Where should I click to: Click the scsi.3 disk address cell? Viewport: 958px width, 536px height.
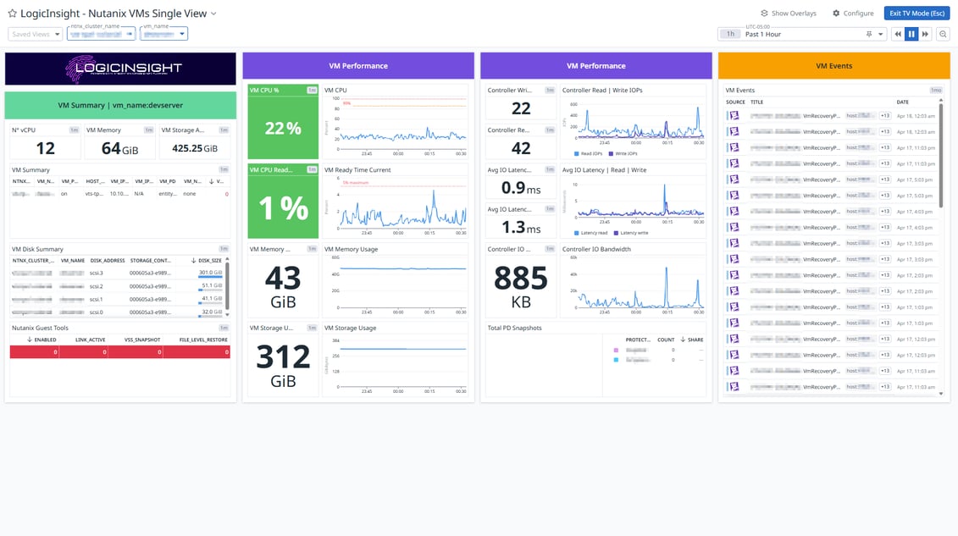pyautogui.click(x=97, y=273)
